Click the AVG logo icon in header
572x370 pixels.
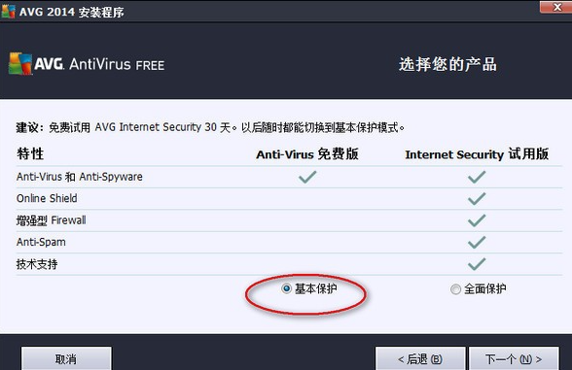(x=20, y=64)
